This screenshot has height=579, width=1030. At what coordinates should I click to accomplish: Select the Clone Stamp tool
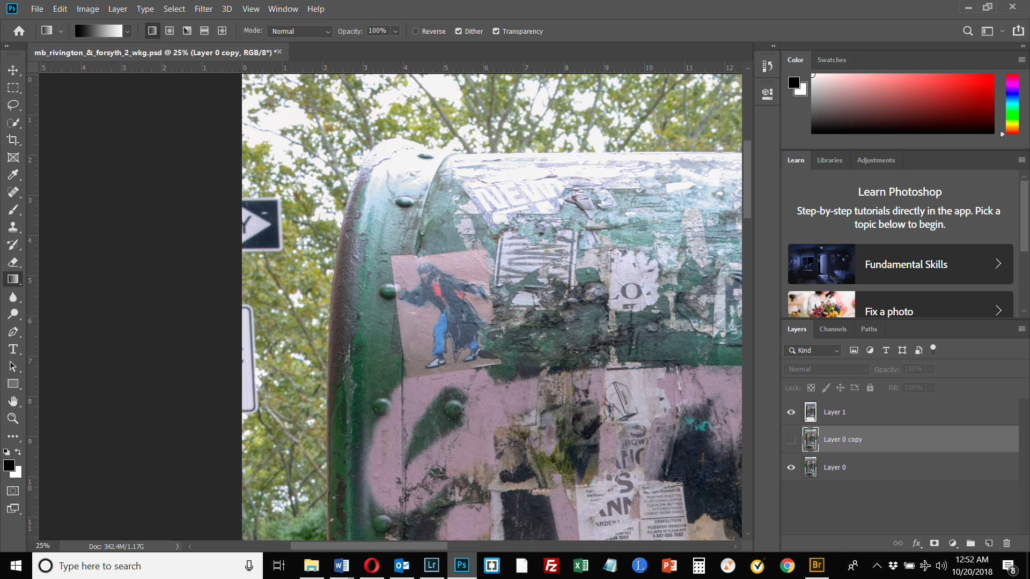pyautogui.click(x=13, y=227)
